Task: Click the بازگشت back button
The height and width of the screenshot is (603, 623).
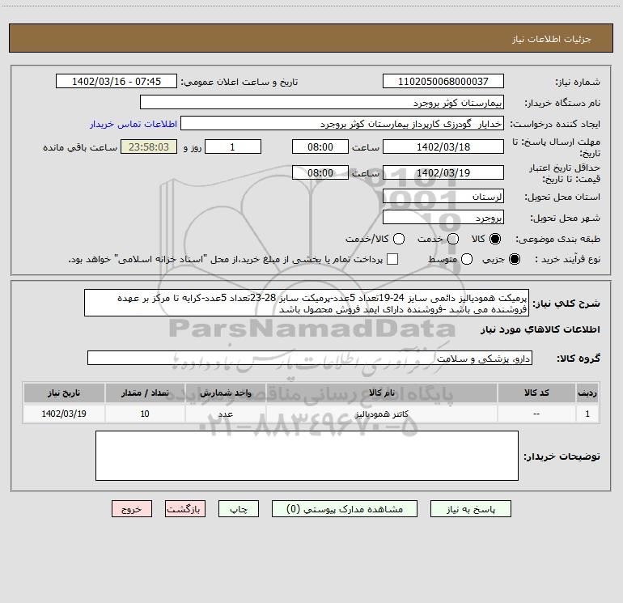Action: pyautogui.click(x=185, y=509)
